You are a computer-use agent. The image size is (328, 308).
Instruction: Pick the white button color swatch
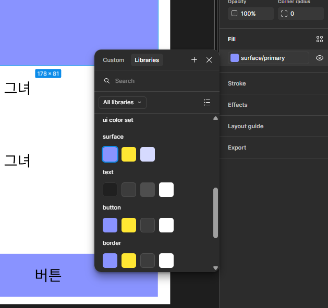pos(166,225)
